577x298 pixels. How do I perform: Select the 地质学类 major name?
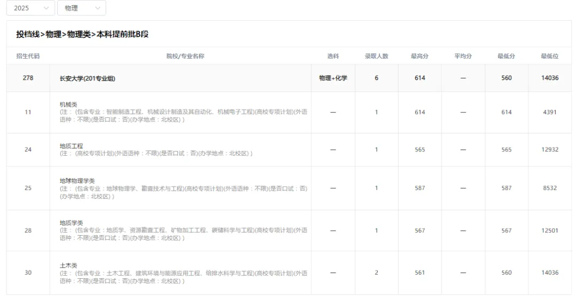(72, 223)
